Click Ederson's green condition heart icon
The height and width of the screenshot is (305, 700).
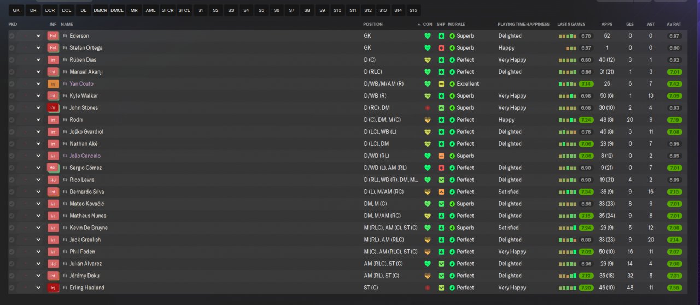(x=428, y=36)
